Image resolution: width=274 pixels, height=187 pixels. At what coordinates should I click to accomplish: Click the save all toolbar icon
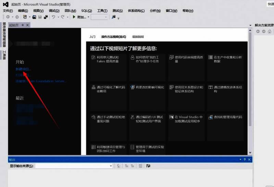click(46, 17)
